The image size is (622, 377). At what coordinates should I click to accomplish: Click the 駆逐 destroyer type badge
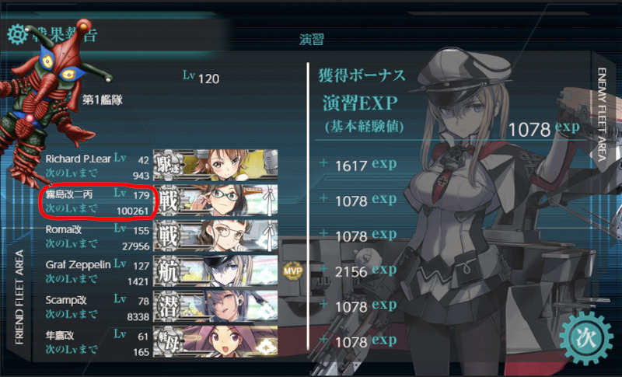168,164
